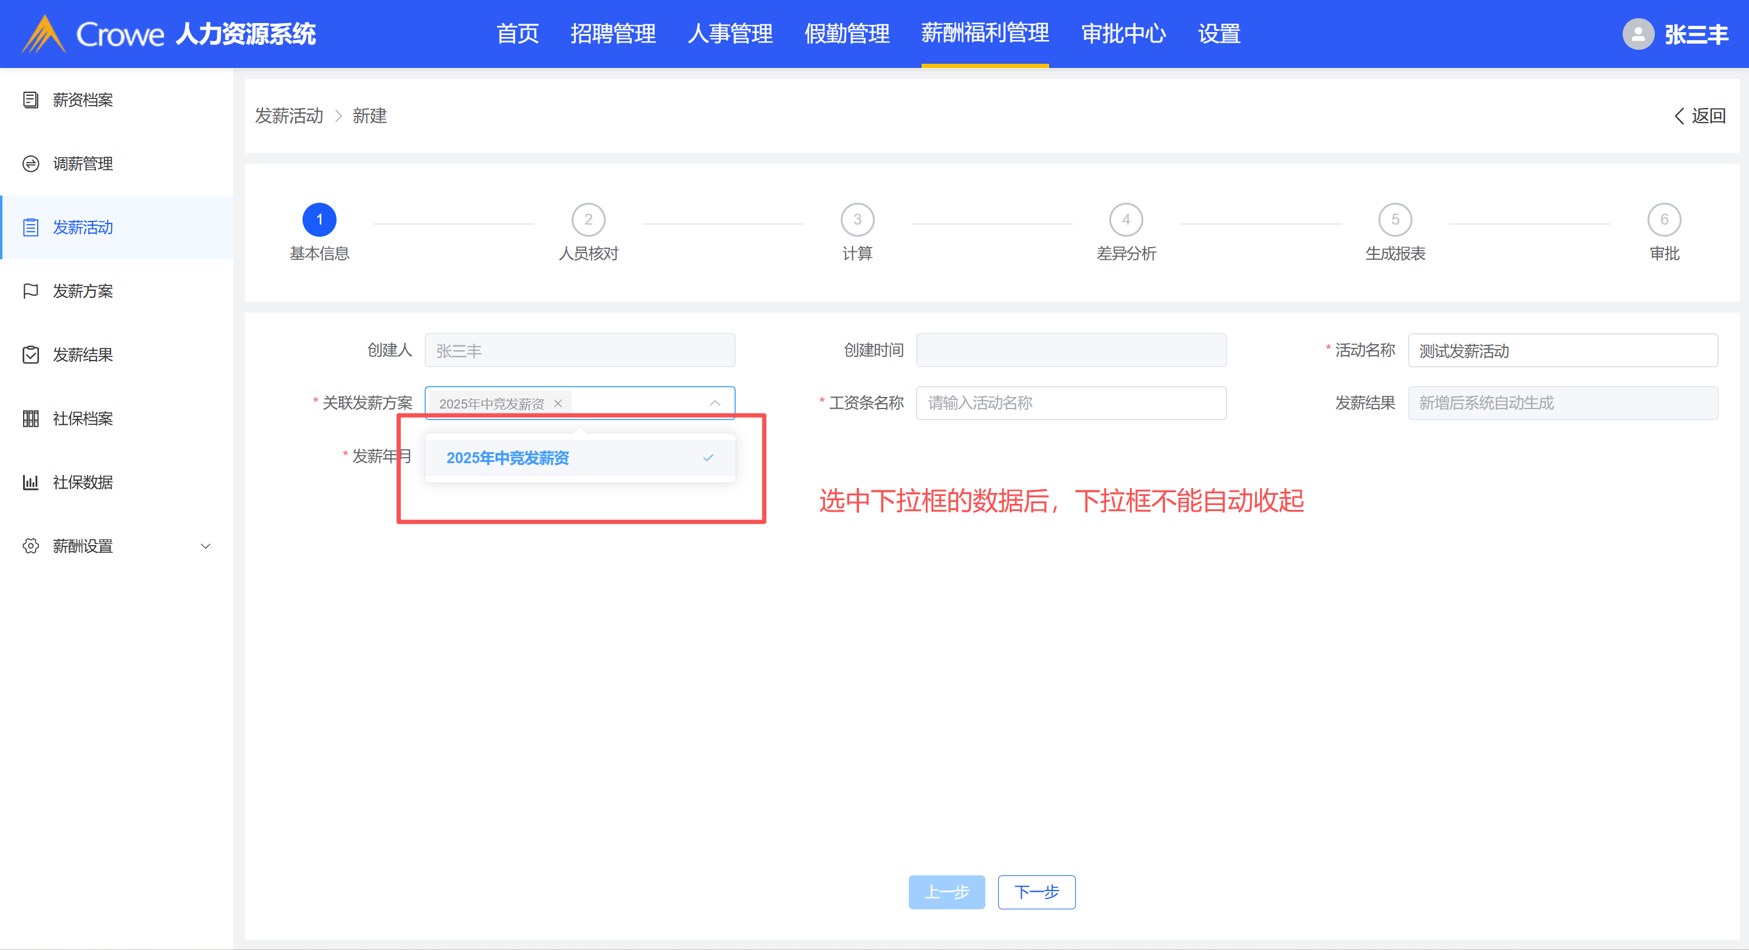The image size is (1749, 950).
Task: Open the 假勤管理 top menu
Action: [x=847, y=34]
